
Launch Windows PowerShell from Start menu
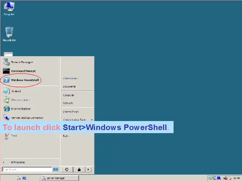coord(21,80)
